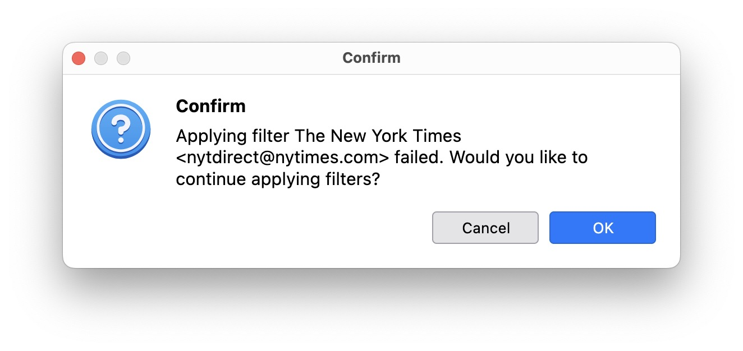This screenshot has height=351, width=743.
Task: Click the "Applying filter" message line
Action: click(319, 136)
